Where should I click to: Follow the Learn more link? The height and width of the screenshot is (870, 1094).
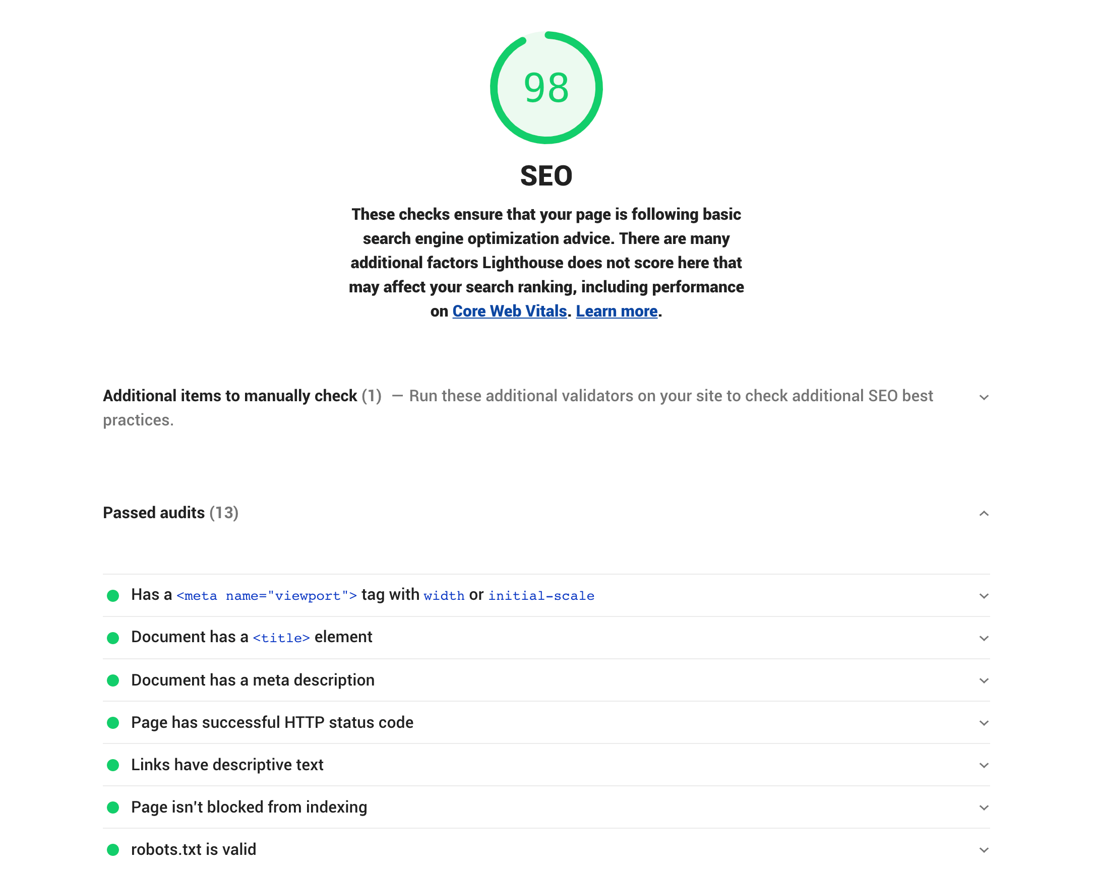pyautogui.click(x=616, y=311)
